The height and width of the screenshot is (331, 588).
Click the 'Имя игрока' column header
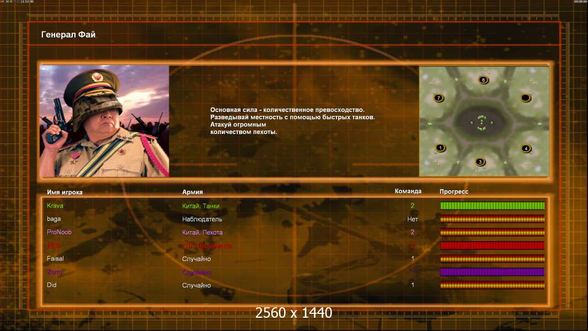pyautogui.click(x=65, y=192)
